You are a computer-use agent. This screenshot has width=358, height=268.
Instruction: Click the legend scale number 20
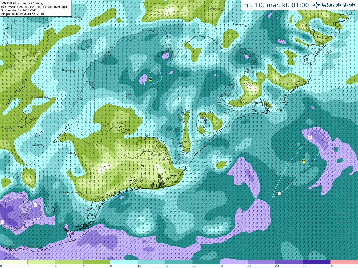(x=277, y=266)
